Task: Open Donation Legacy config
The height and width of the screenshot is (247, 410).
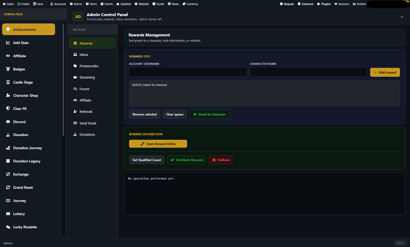Action: (28, 161)
